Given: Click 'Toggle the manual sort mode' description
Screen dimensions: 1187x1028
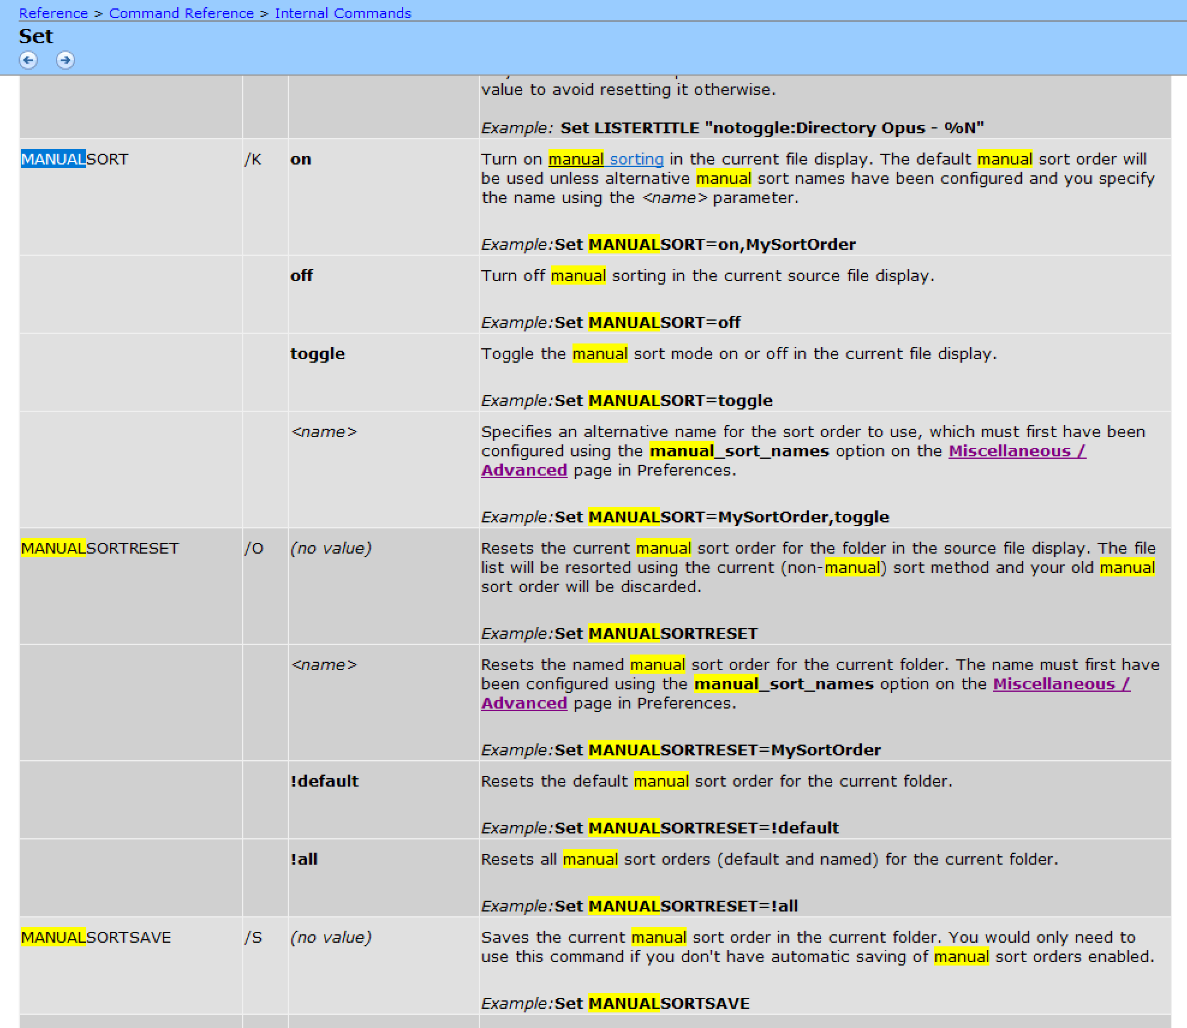Looking at the screenshot, I should point(739,354).
